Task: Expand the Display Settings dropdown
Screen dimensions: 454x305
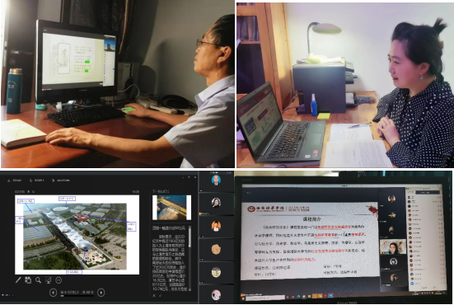Action: point(36,181)
